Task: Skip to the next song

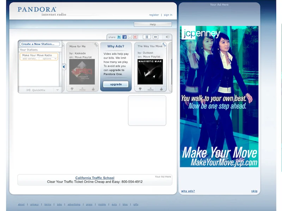Action: (155, 36)
